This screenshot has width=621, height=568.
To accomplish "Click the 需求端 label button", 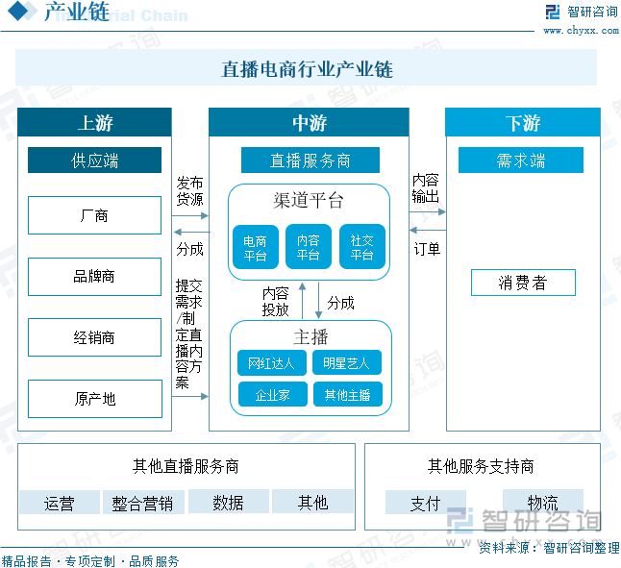I will [x=521, y=161].
